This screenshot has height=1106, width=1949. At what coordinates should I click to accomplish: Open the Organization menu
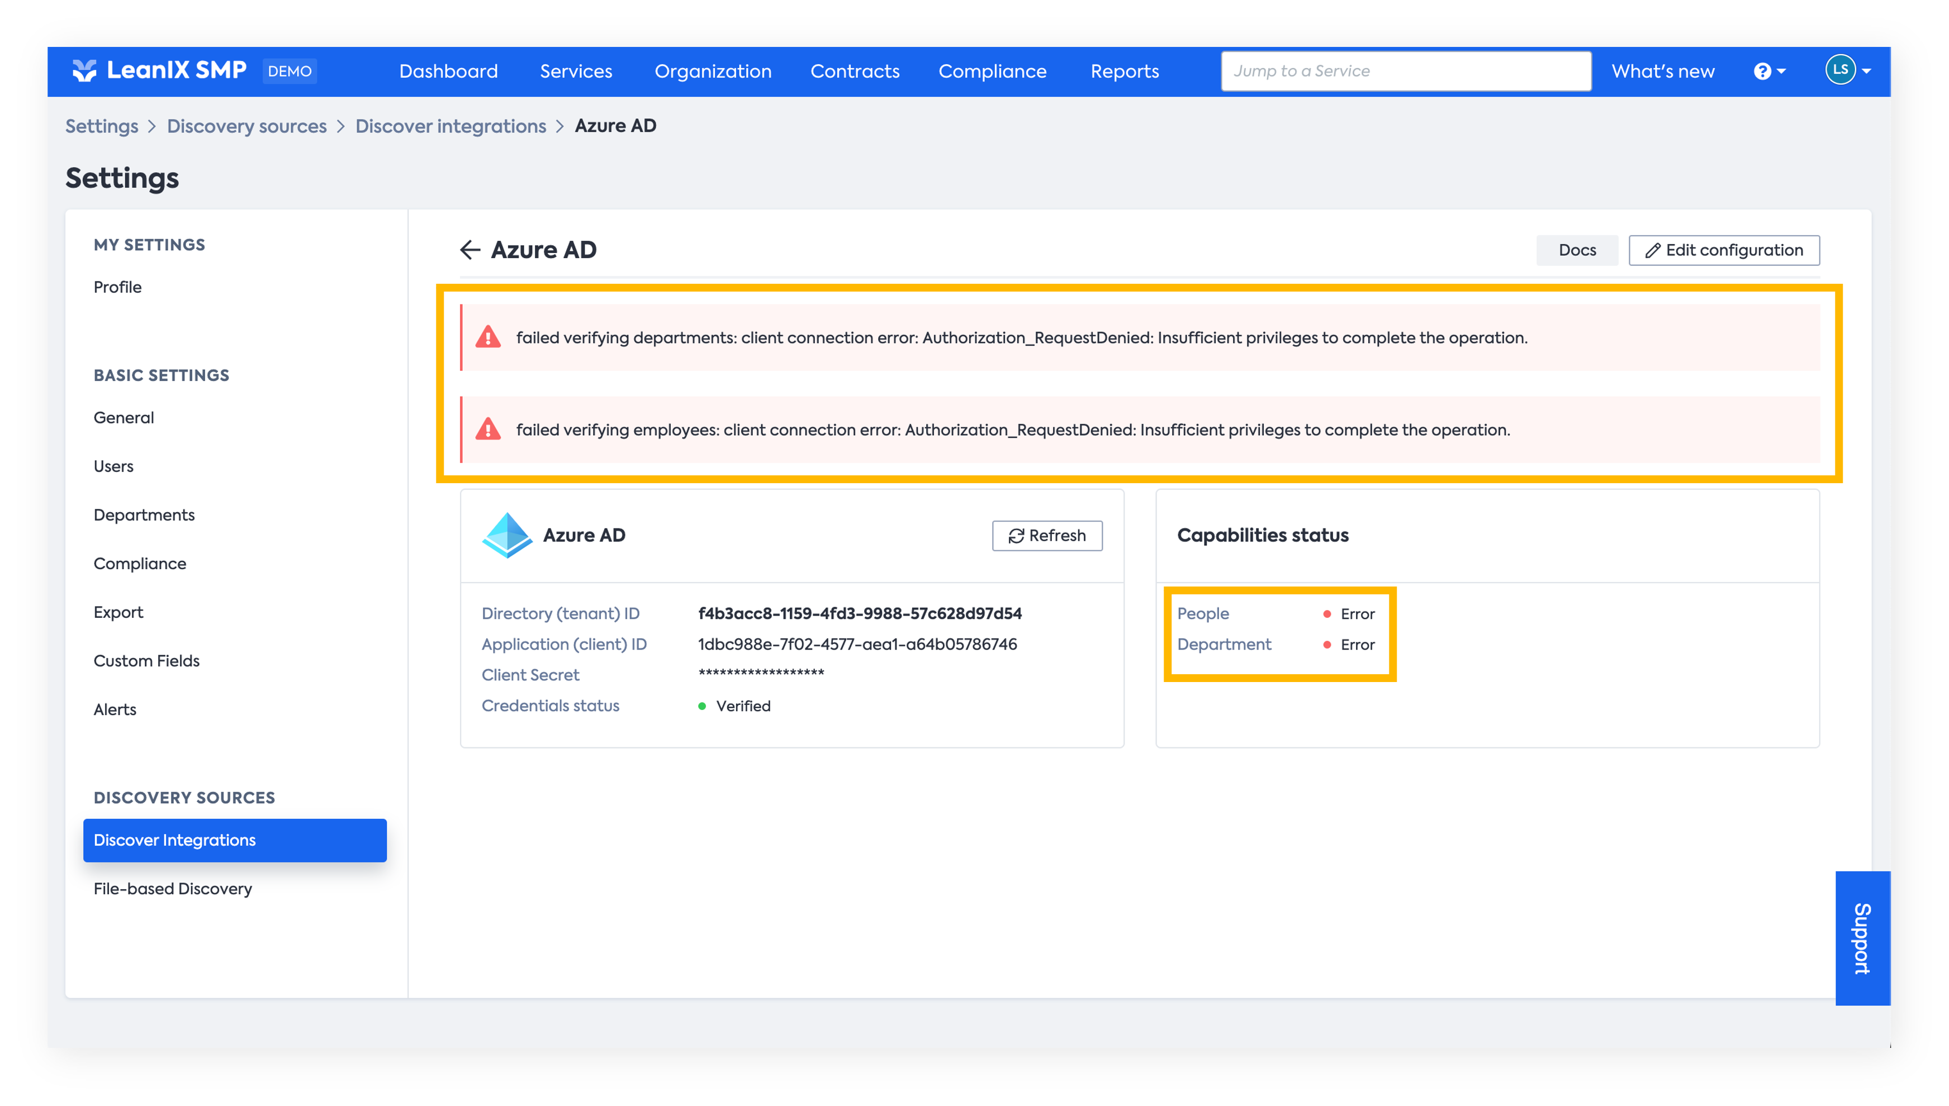point(713,71)
